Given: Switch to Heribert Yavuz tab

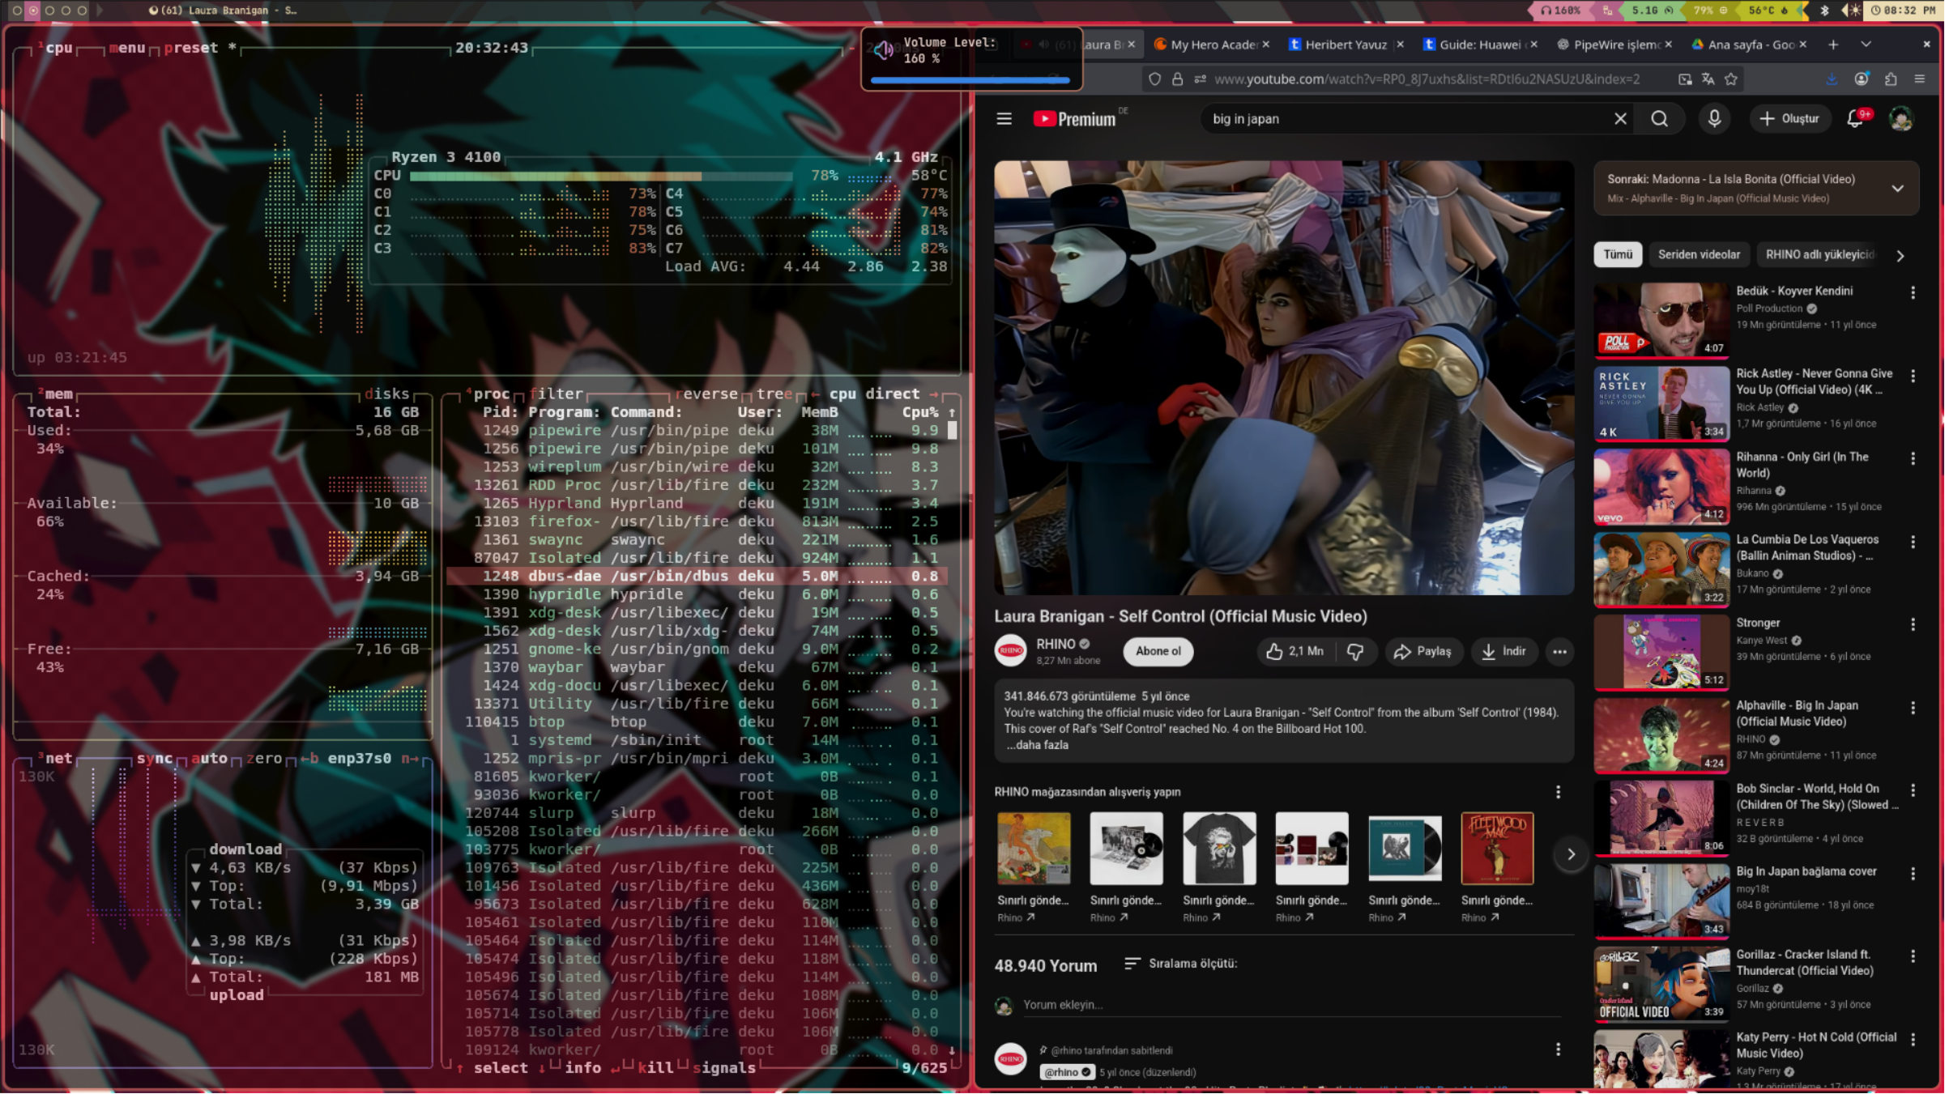Looking at the screenshot, I should click(1346, 45).
